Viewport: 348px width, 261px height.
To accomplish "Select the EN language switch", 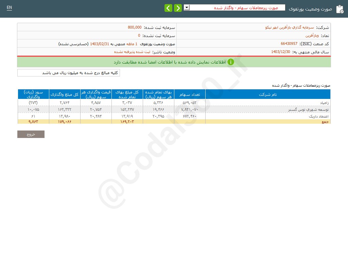I will point(9,7).
